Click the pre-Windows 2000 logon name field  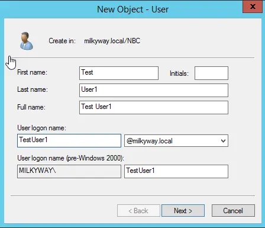(176, 172)
